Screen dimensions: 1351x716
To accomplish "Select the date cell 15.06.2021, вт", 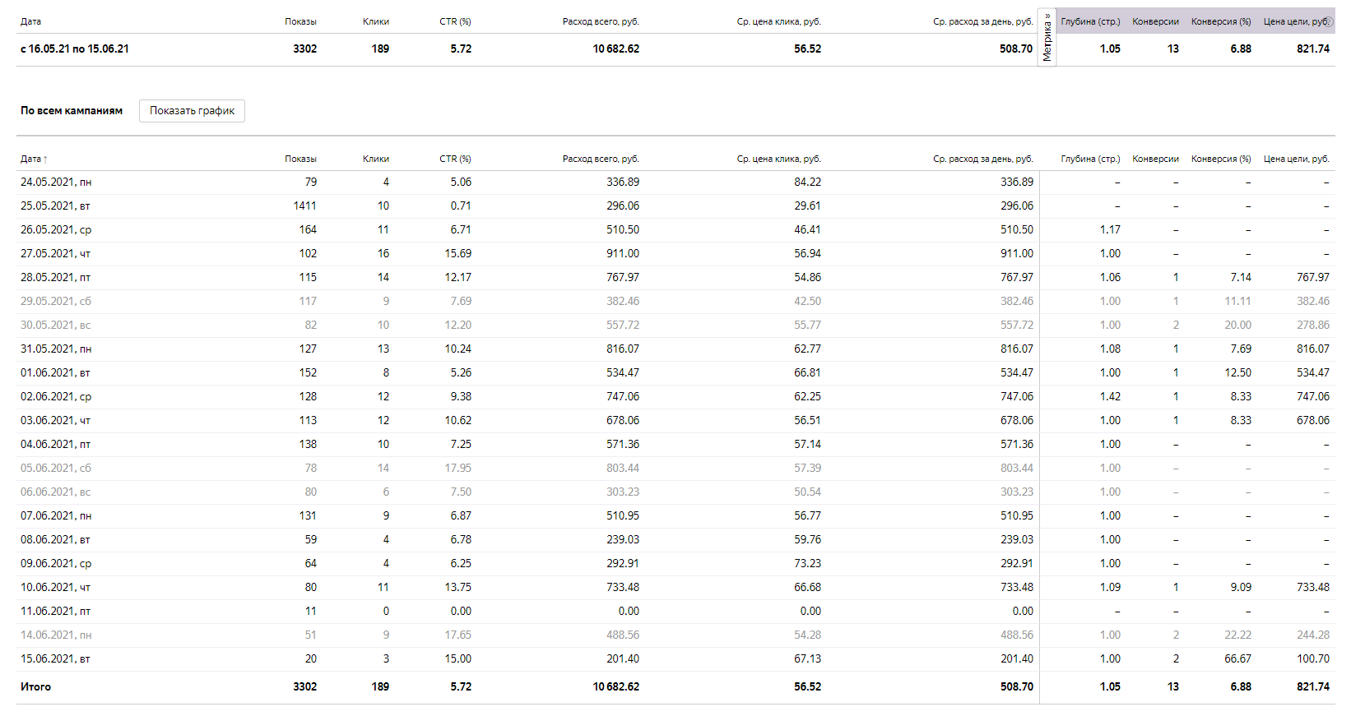I will [x=55, y=658].
